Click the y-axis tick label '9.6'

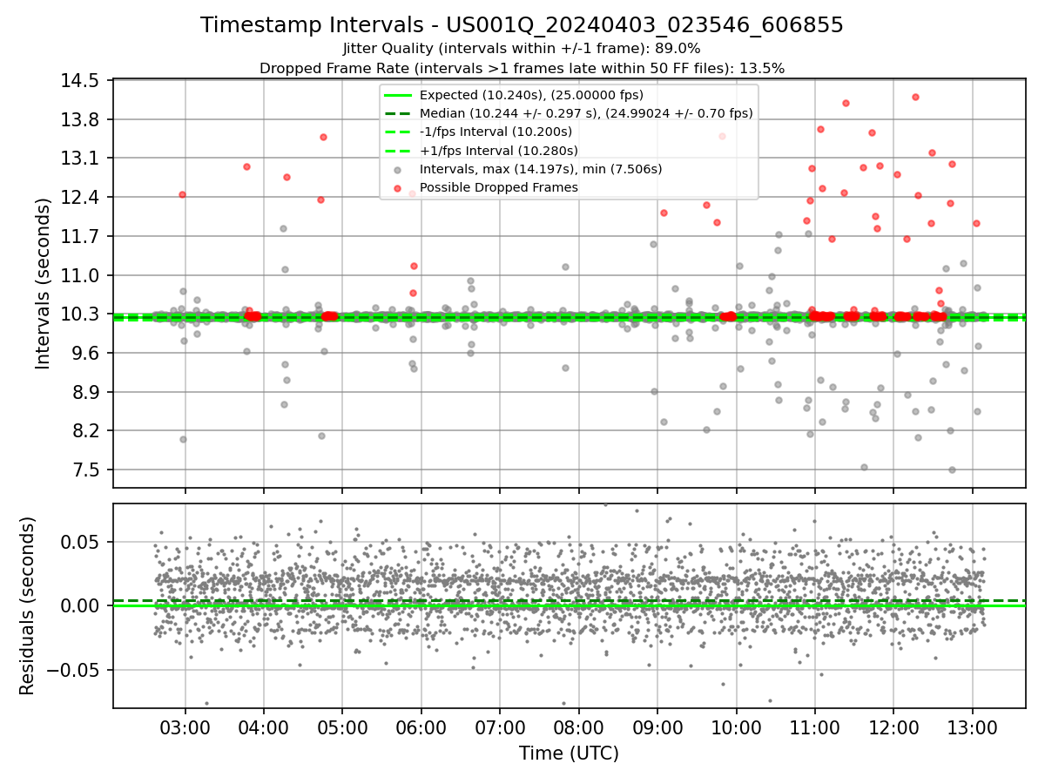pyautogui.click(x=87, y=353)
